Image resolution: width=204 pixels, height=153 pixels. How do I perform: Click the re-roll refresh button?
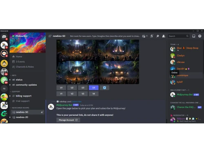coord(104,88)
